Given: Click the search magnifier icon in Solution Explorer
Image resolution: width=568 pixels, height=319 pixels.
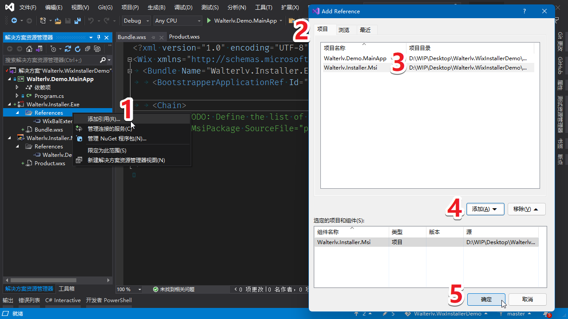Looking at the screenshot, I should (x=103, y=60).
